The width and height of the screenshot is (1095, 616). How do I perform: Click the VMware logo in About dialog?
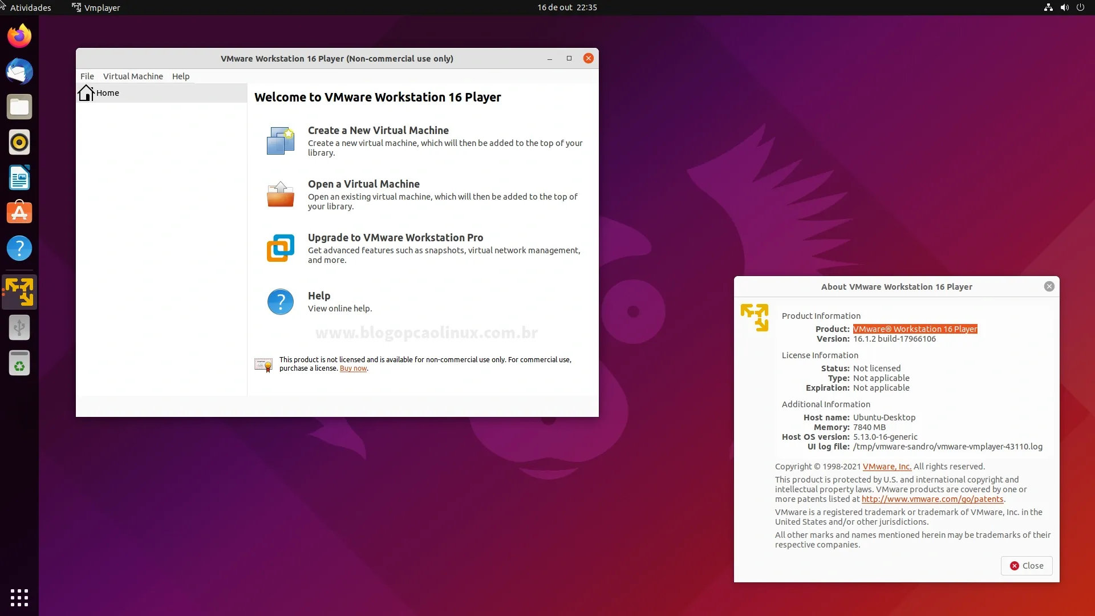tap(755, 317)
